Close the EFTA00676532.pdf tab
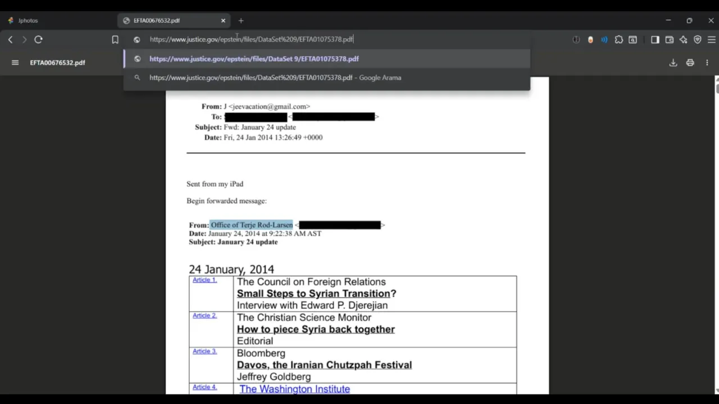Viewport: 719px width, 404px height. coord(223,21)
